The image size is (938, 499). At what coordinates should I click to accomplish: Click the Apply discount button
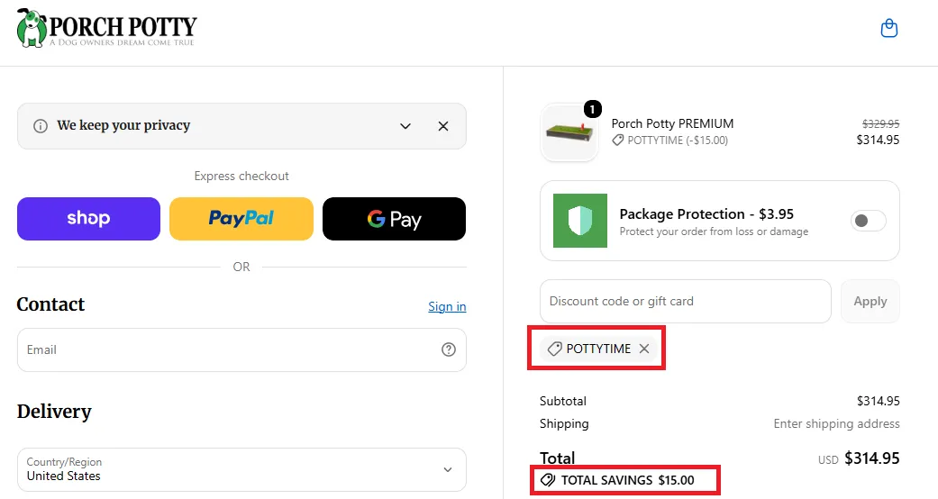pyautogui.click(x=870, y=301)
